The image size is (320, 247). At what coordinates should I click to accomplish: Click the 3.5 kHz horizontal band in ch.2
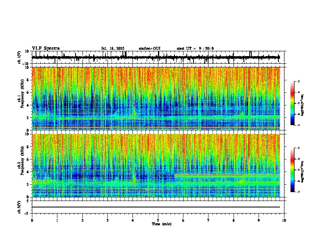[x=227, y=175]
